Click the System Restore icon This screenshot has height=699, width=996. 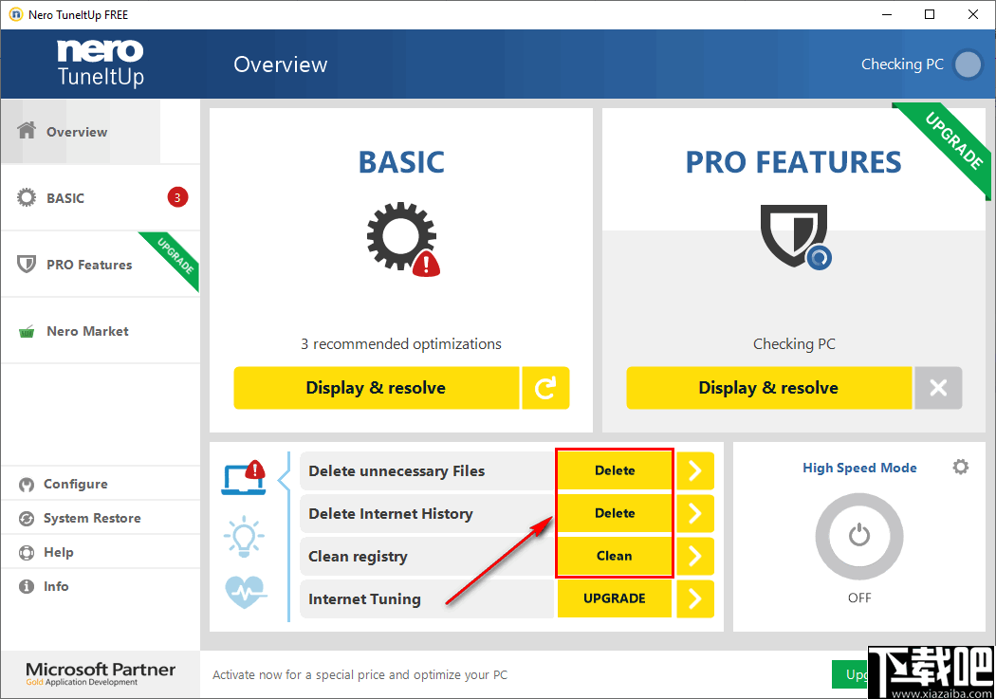click(x=27, y=519)
